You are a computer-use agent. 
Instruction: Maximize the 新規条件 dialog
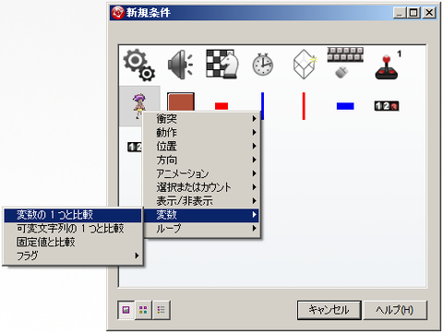click(413, 13)
